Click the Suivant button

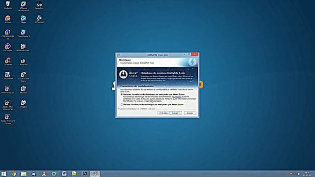pyautogui.click(x=176, y=113)
